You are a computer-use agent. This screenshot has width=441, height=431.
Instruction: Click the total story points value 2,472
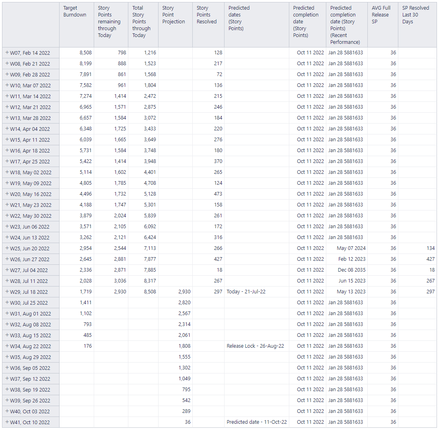(x=150, y=96)
